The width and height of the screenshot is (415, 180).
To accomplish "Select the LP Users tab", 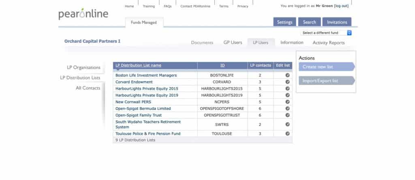I will point(261,42).
